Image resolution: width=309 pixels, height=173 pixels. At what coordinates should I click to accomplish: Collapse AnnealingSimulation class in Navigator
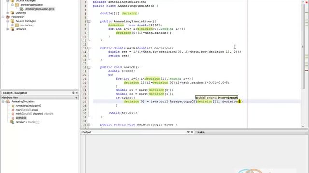coord(3,101)
